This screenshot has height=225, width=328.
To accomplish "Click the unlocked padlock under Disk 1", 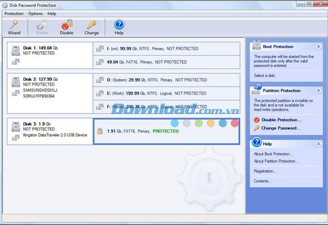I will click(x=16, y=62).
